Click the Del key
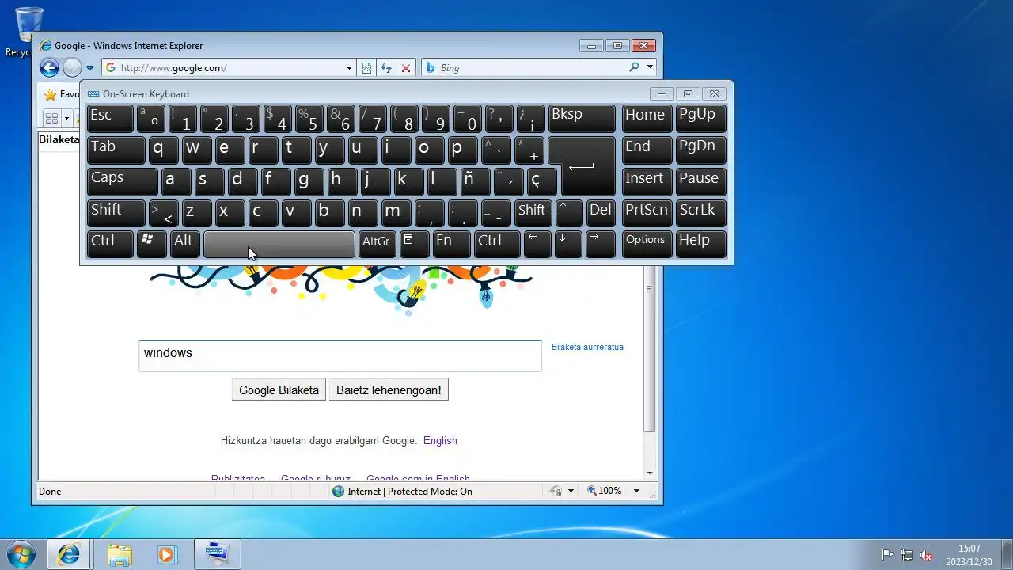 click(601, 212)
